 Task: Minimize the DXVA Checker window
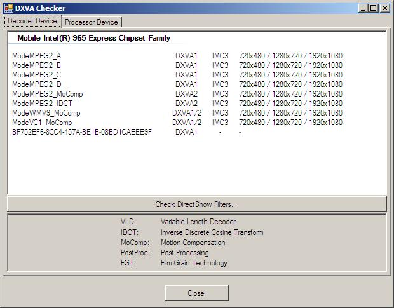click(x=363, y=8)
